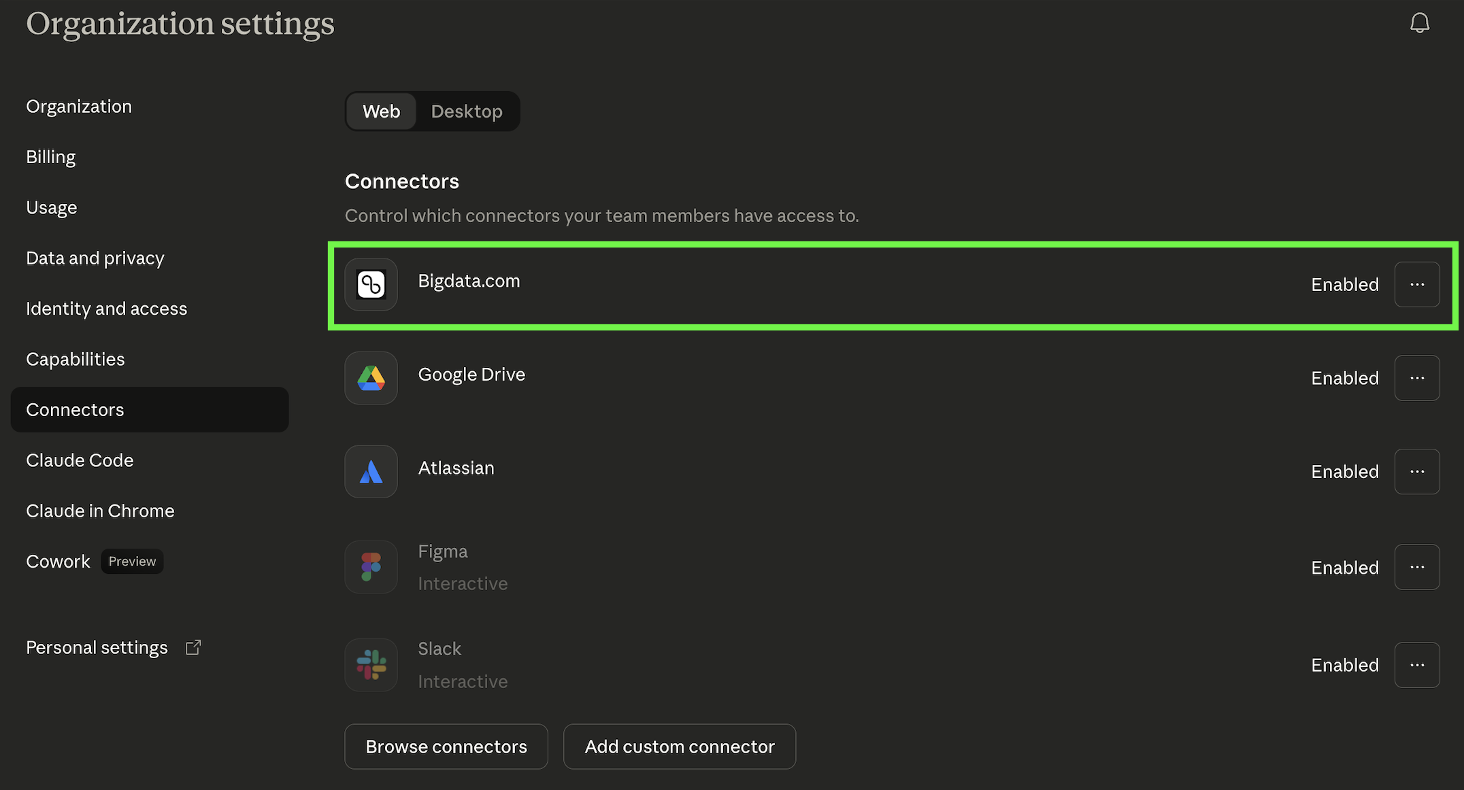
Task: Open the Billing settings page
Action: [x=50, y=156]
